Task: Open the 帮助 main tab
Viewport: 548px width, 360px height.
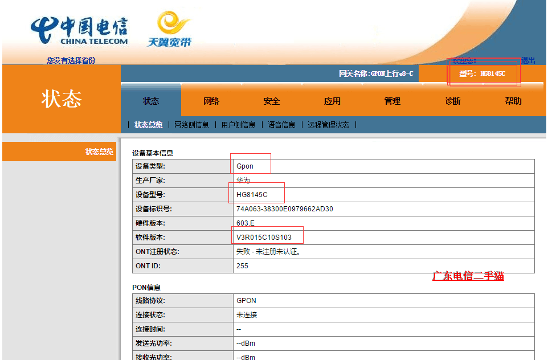Action: point(513,101)
